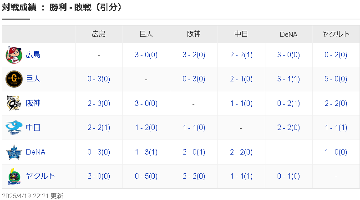Click the Hanshin Tigers 90th logo
The height and width of the screenshot is (200, 360).
[x=14, y=103]
